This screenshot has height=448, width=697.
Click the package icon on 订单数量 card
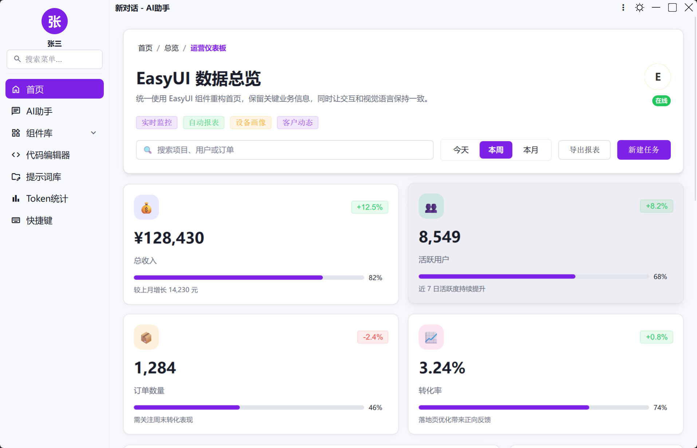pos(146,337)
